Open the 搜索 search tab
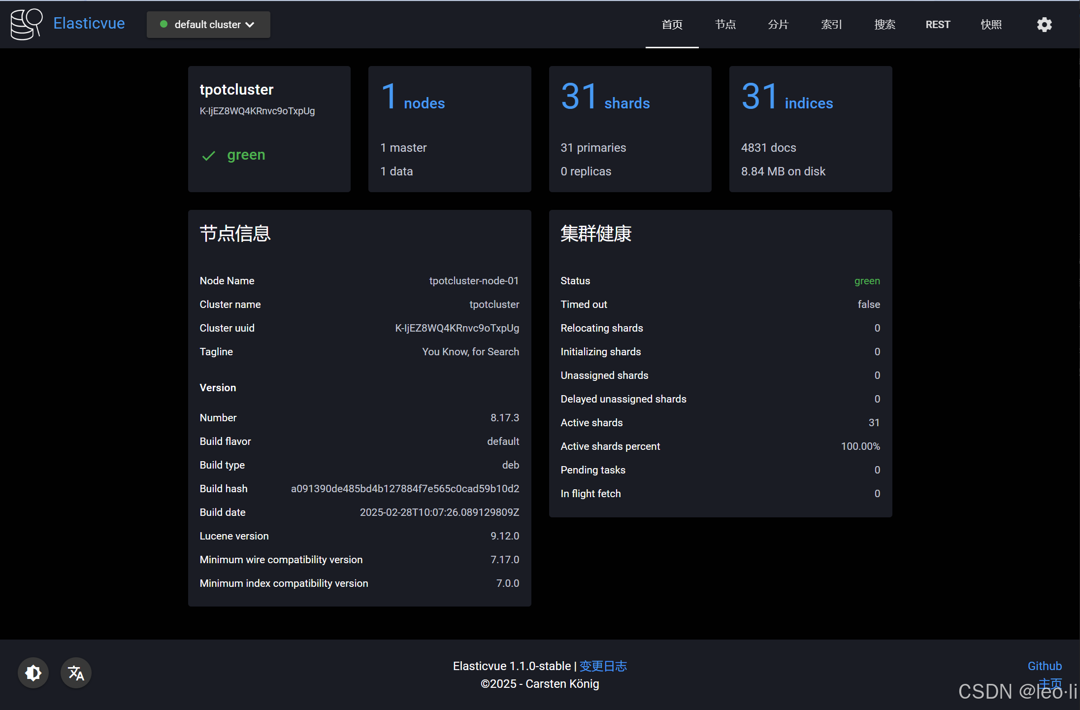The width and height of the screenshot is (1080, 710). 884,25
